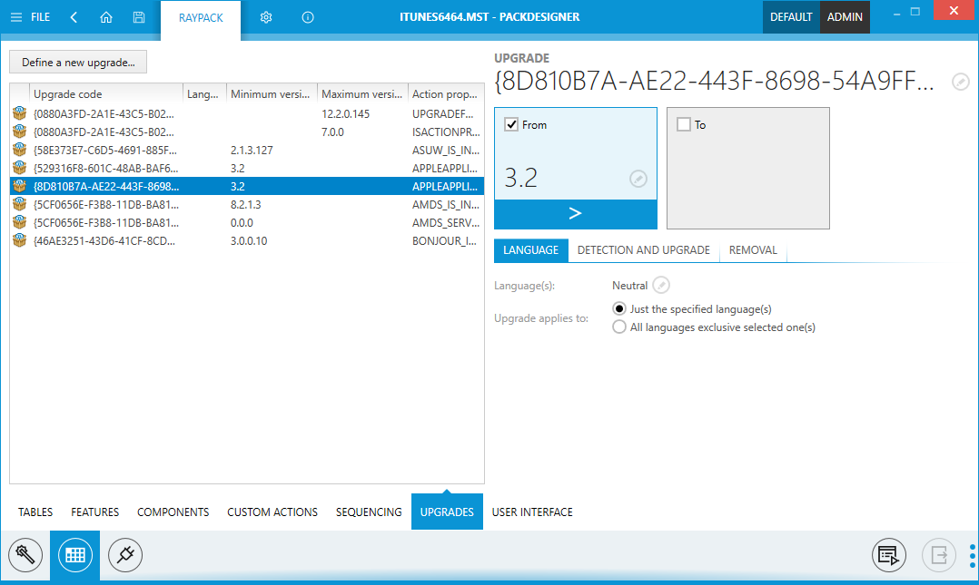Edit the upgrade code pencil icon
Screen dimensions: 979x585
pos(960,83)
